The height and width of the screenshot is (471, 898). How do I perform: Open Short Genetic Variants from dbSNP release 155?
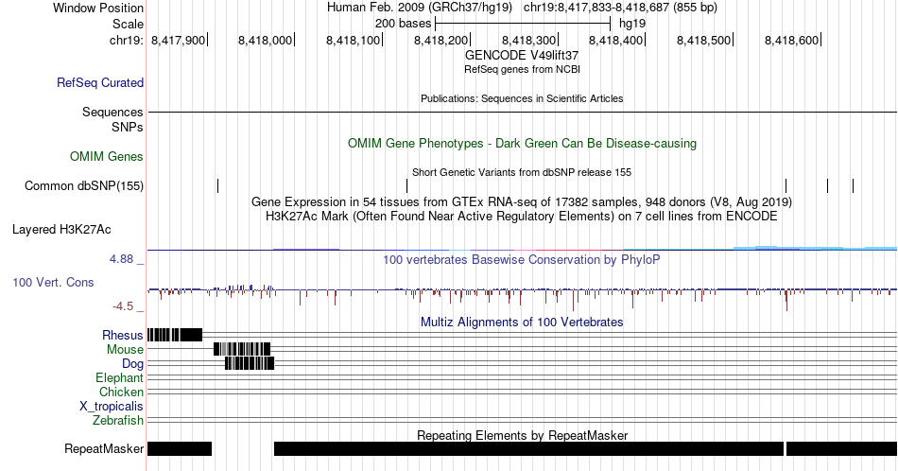[522, 172]
